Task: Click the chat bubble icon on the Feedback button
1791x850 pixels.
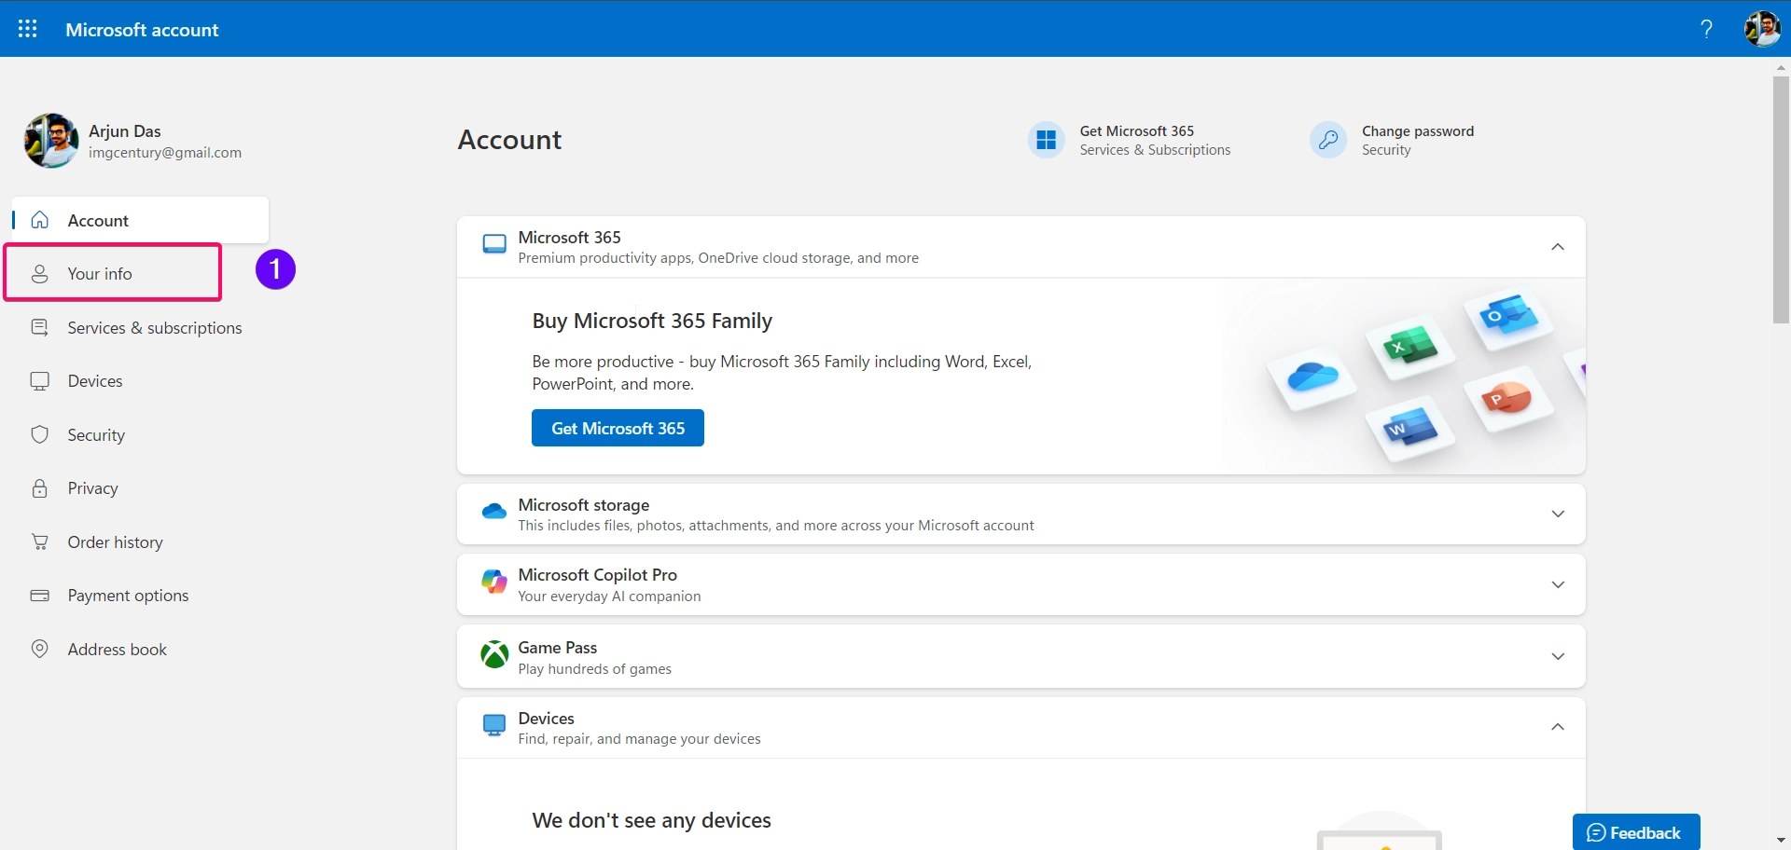Action: pyautogui.click(x=1596, y=833)
